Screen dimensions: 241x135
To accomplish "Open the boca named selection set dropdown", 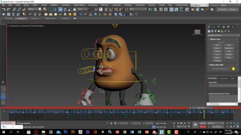I will 138,9.
